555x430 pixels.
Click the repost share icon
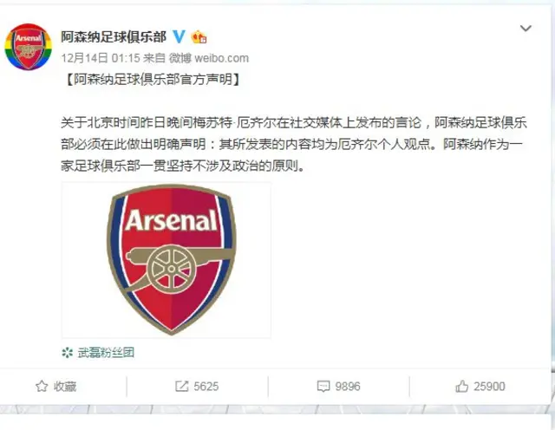point(183,386)
